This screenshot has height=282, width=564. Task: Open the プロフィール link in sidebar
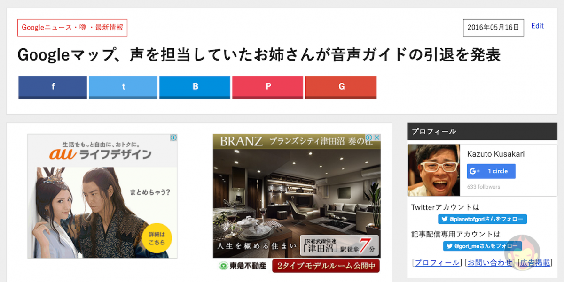point(437,263)
